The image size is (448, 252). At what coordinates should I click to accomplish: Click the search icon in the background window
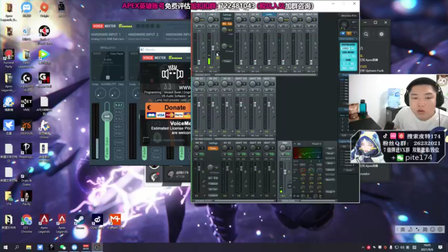(x=366, y=34)
